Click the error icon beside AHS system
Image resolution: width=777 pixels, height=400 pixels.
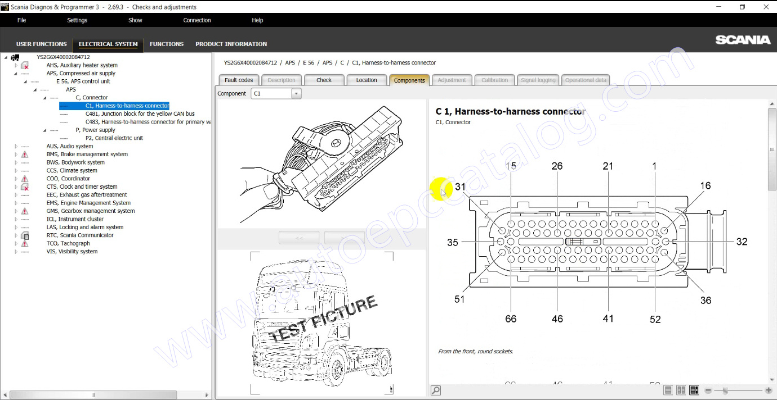pos(25,66)
